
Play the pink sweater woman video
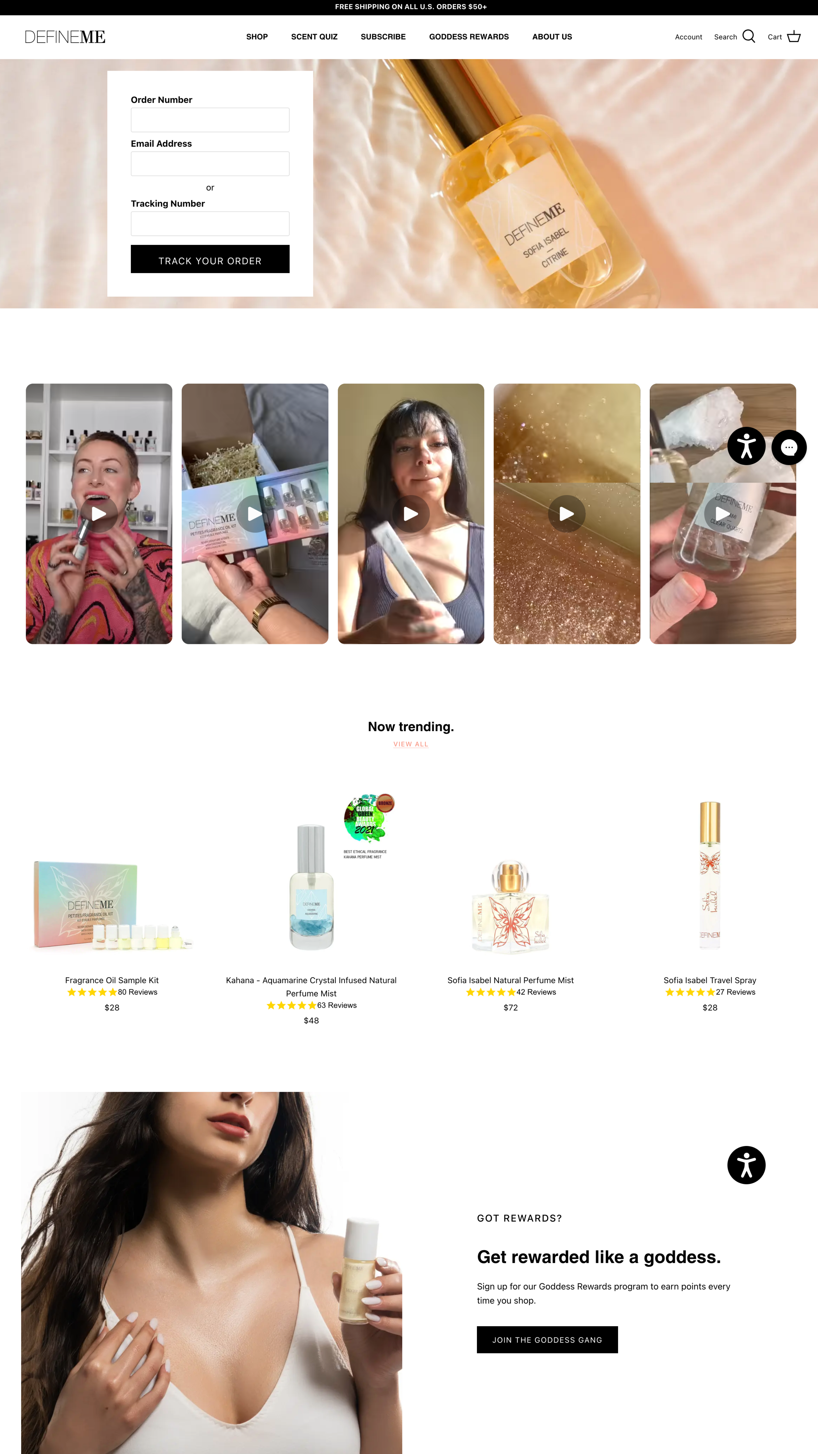(99, 514)
